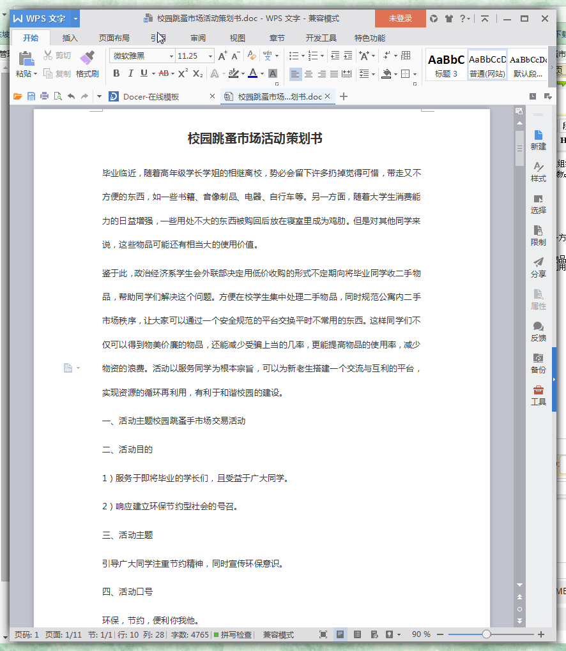The height and width of the screenshot is (651, 566).
Task: Expand the 粘贴 paste options arrow
Action: click(35, 74)
